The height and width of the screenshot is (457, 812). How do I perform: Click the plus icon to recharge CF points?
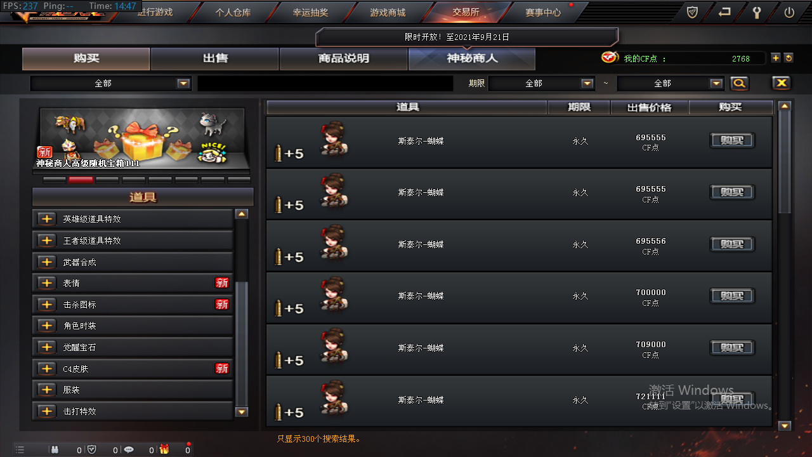pos(776,58)
